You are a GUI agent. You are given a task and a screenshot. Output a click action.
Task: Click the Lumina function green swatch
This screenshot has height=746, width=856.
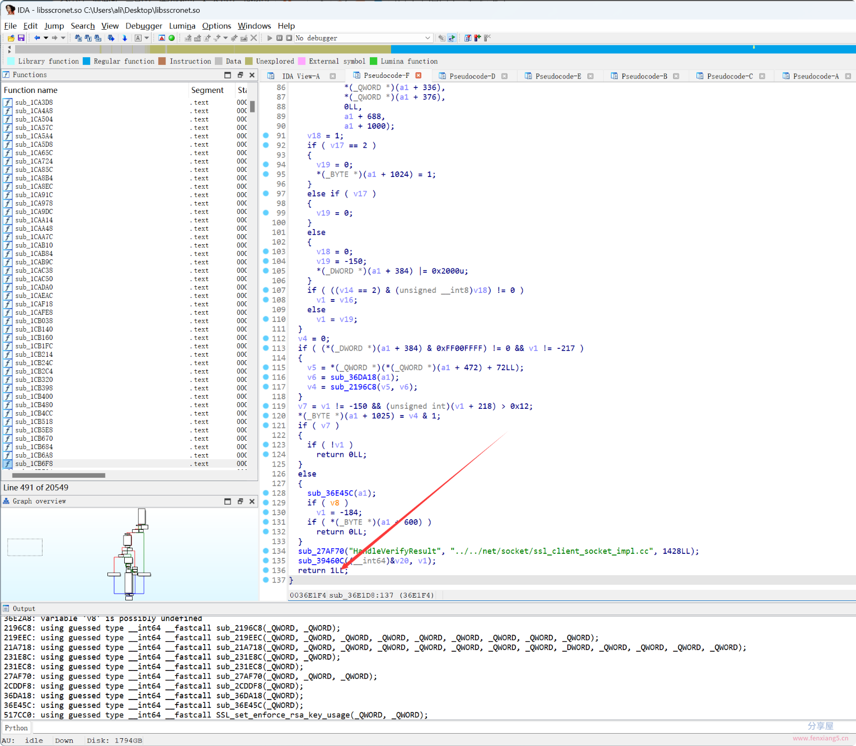click(x=374, y=61)
